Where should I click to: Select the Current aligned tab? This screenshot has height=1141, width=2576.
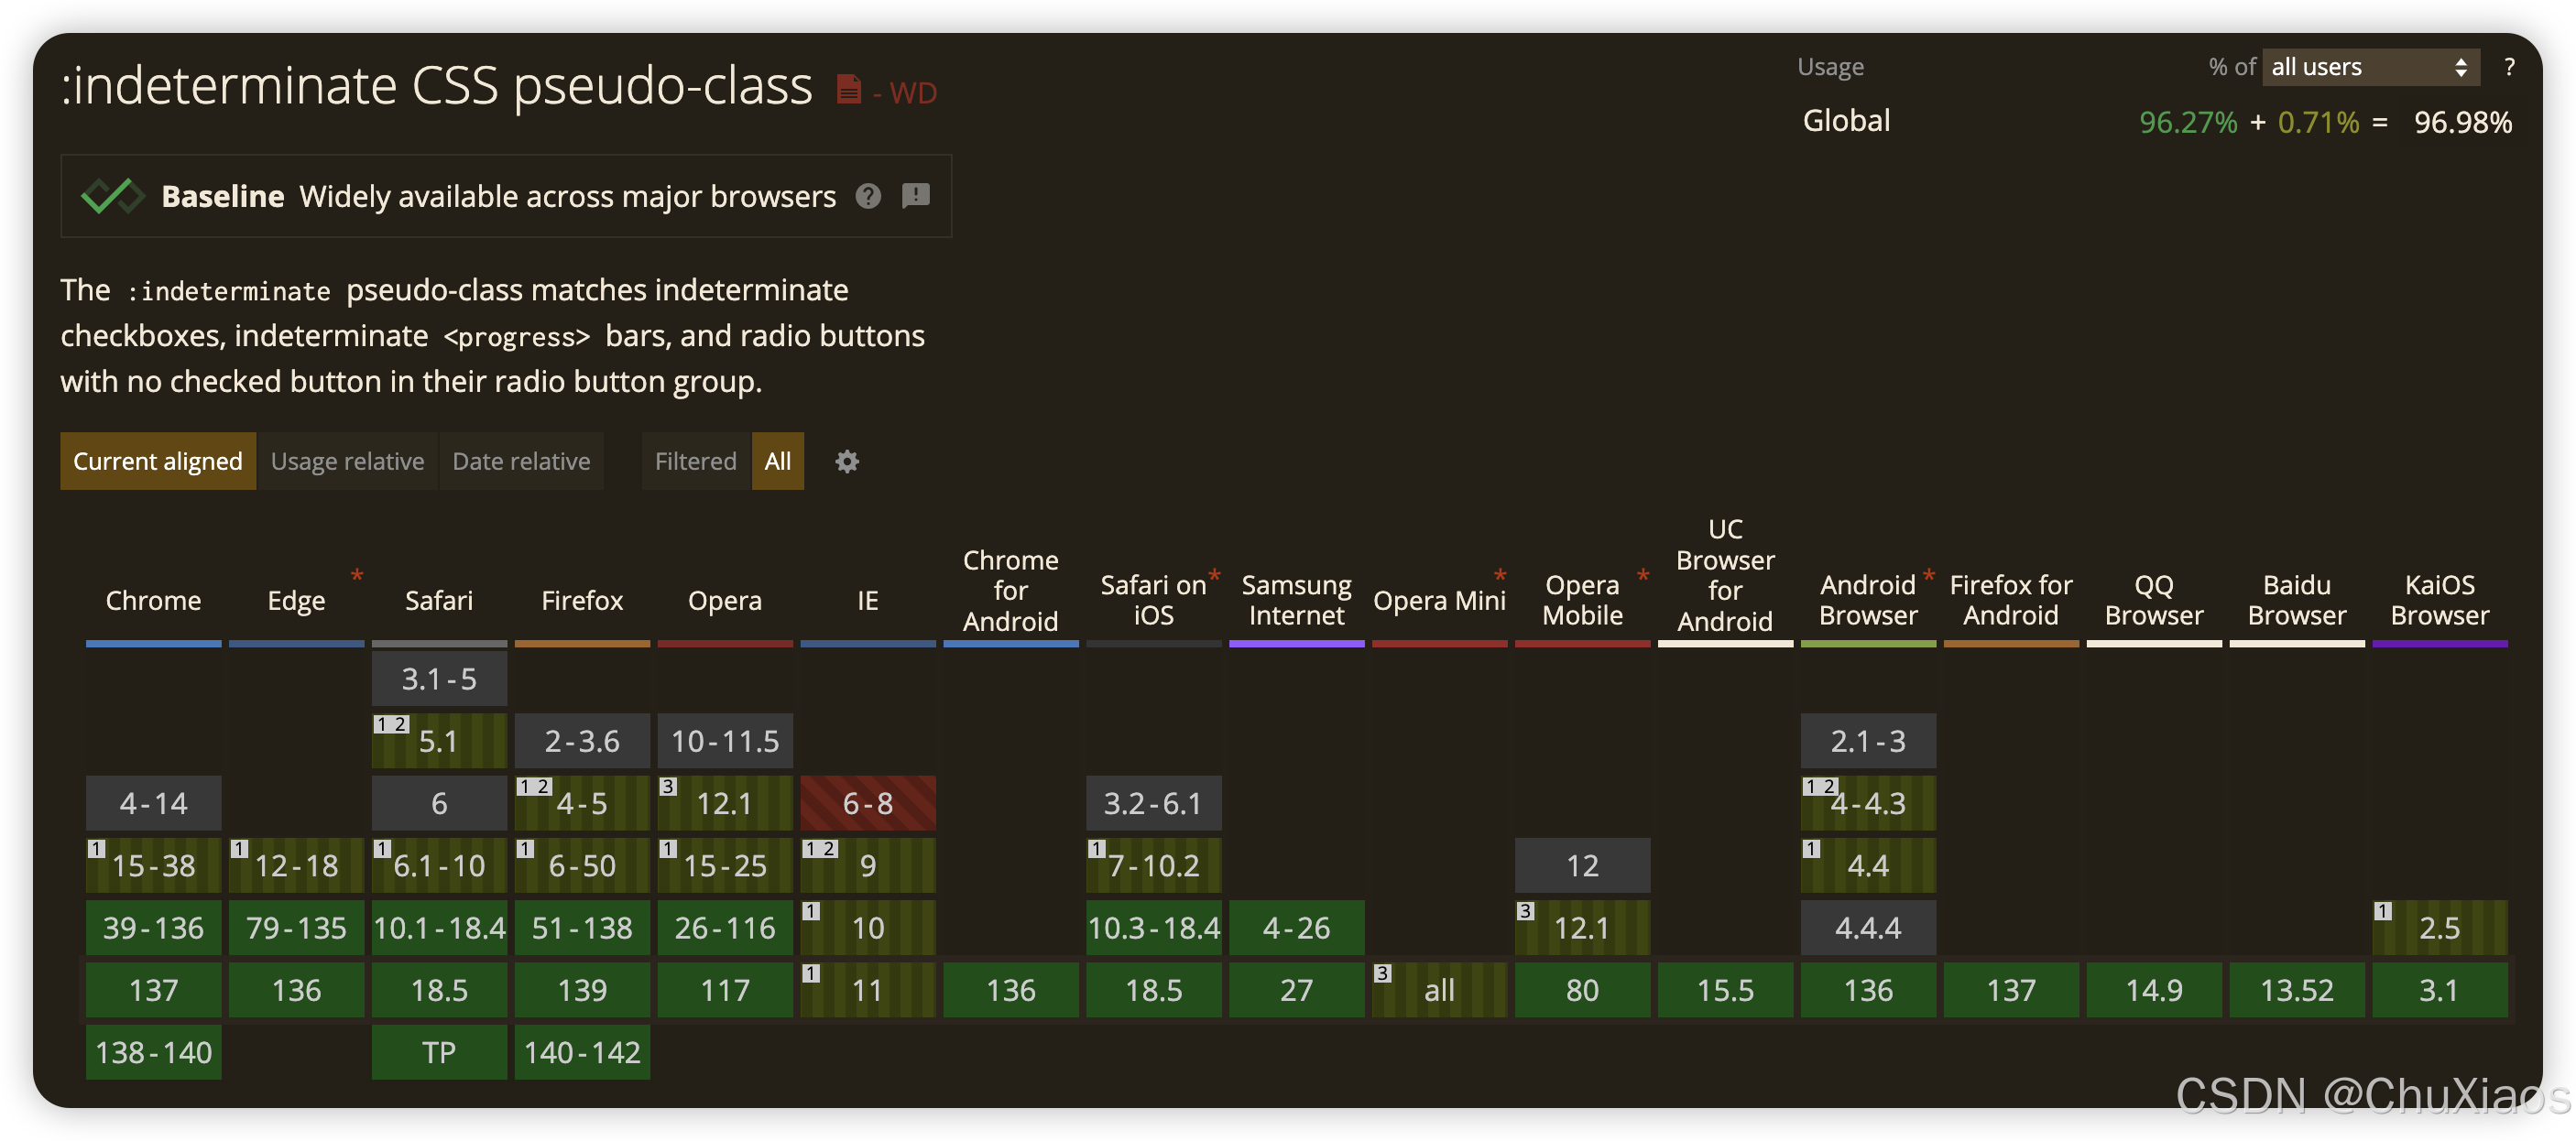click(x=158, y=461)
